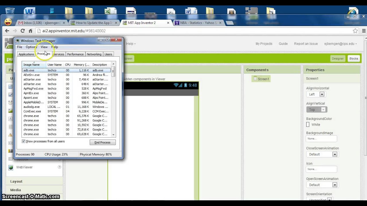Open Task Manager Help menu
Screen dimensions: 367x206
54,47
